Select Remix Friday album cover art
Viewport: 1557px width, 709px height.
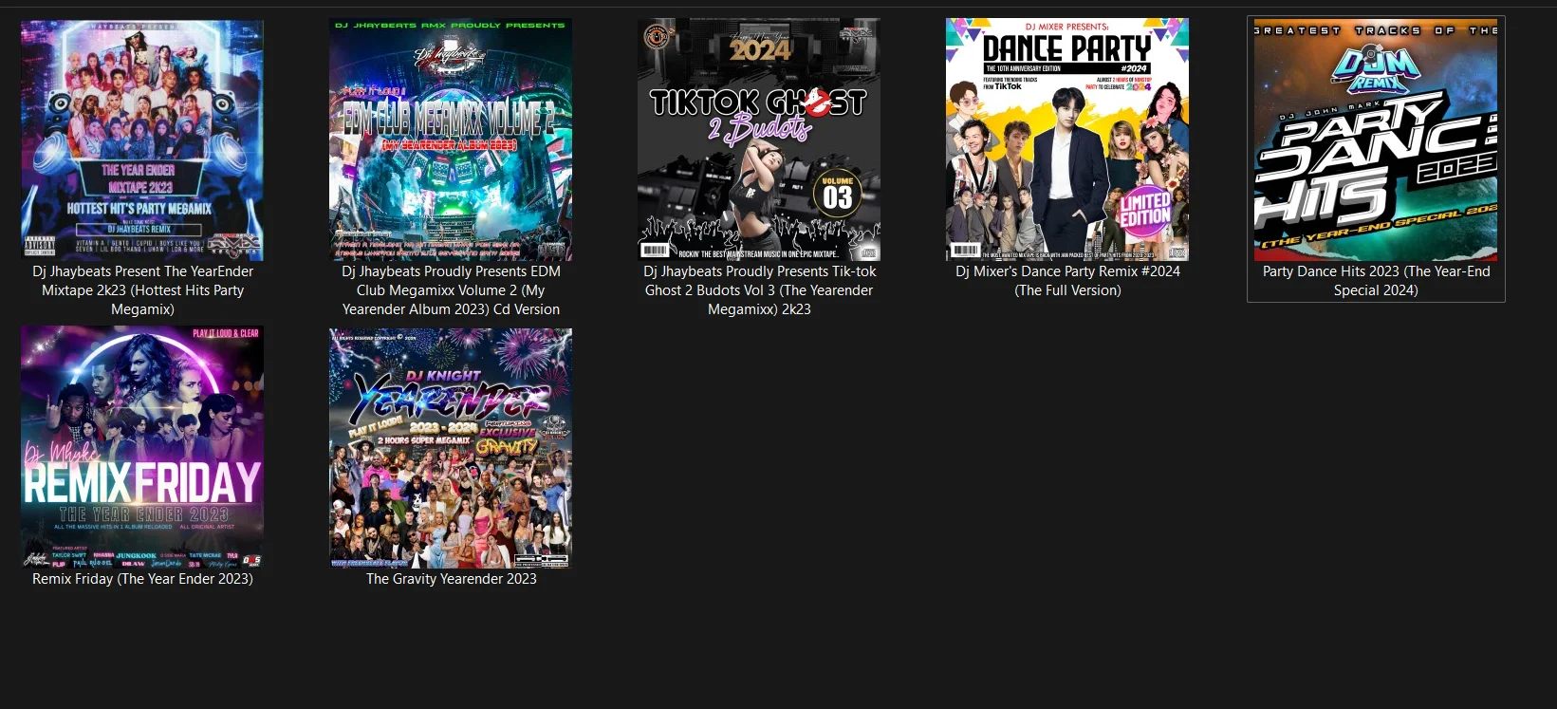click(142, 448)
